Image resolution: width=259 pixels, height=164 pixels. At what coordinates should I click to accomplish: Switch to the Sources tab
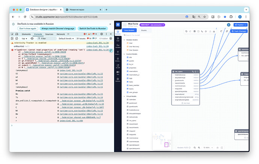click(x=49, y=34)
